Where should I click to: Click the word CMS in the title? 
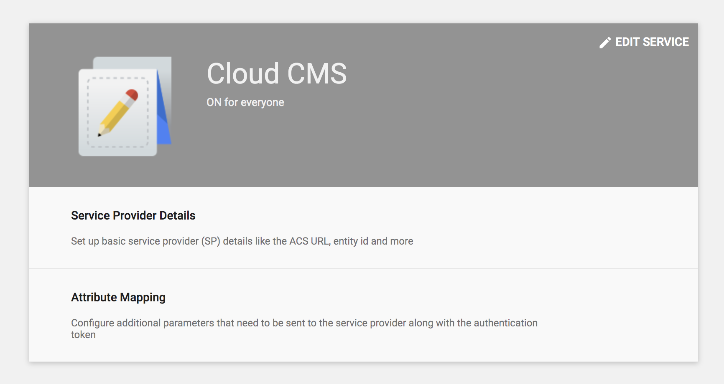click(317, 74)
